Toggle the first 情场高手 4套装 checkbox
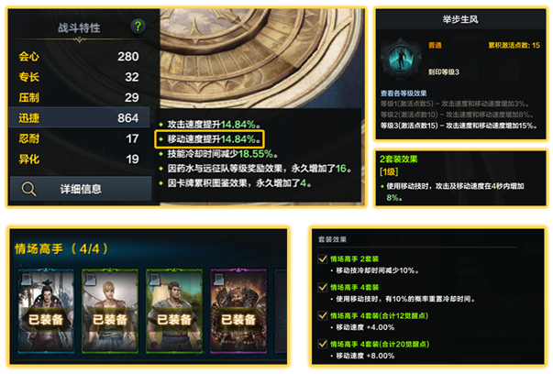The height and width of the screenshot is (374, 553). 322,287
